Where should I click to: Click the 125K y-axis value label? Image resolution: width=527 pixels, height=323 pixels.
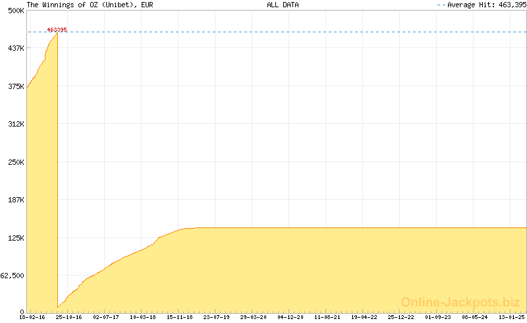click(16, 238)
